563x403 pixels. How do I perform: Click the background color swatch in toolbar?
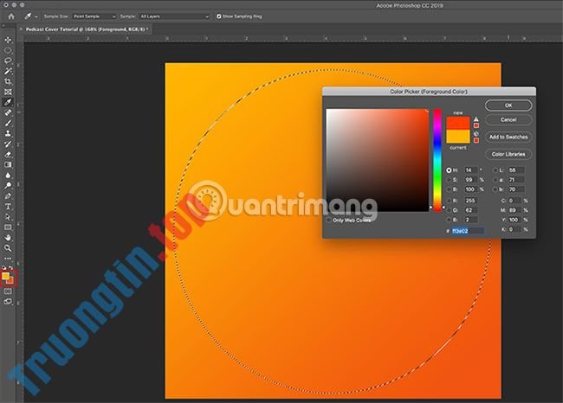click(11, 281)
